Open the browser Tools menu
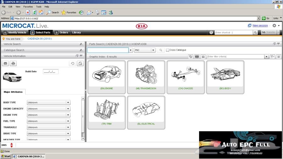The image size is (283, 159). [x=39, y=7]
